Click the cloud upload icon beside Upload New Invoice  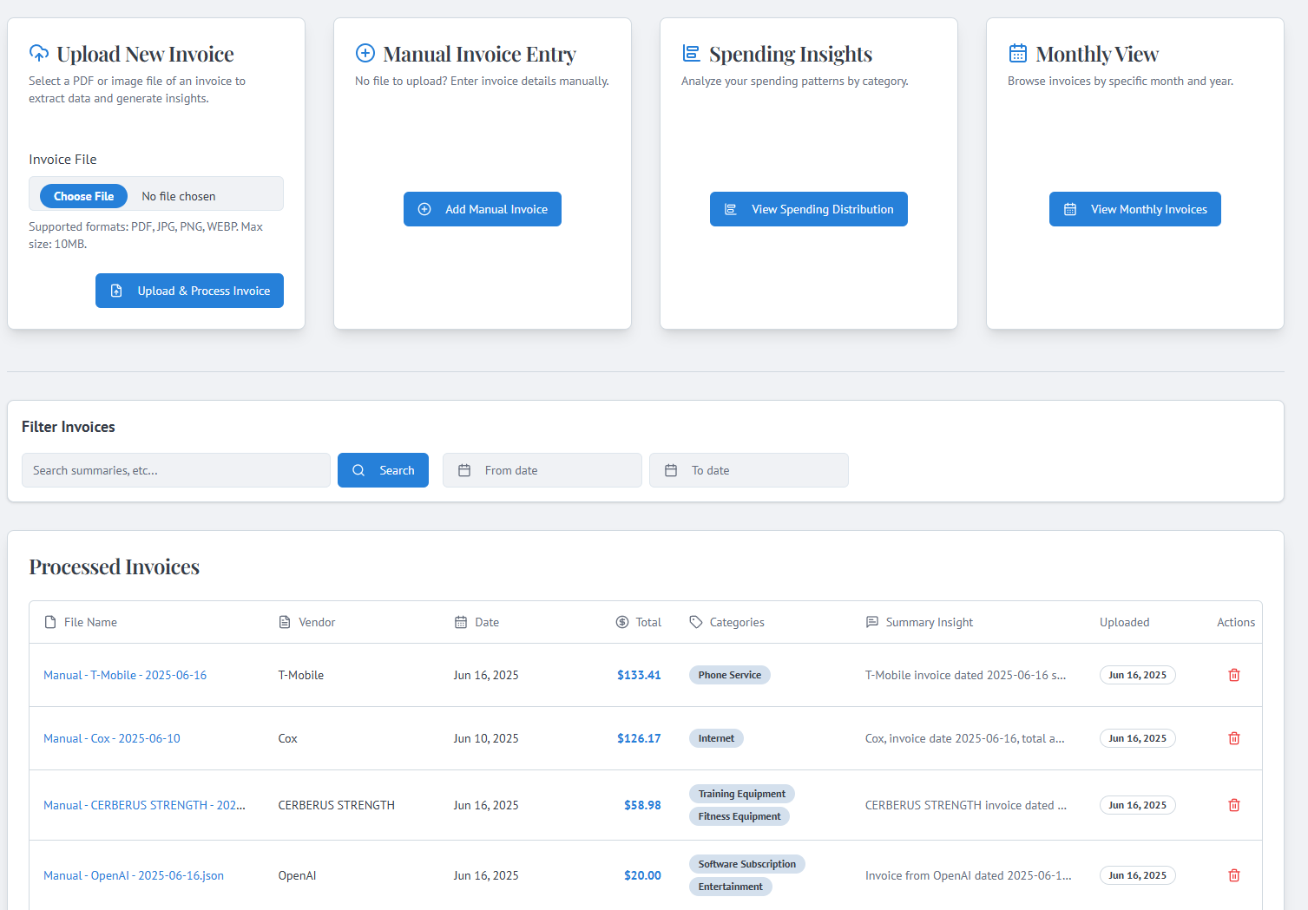[39, 53]
